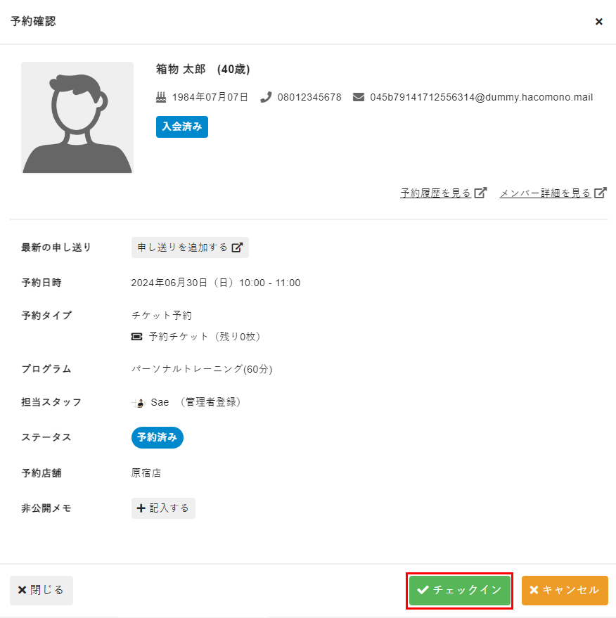This screenshot has height=618, width=616.
Task: Click external link icon next to メンバー詳細を見る
Action: pyautogui.click(x=601, y=193)
